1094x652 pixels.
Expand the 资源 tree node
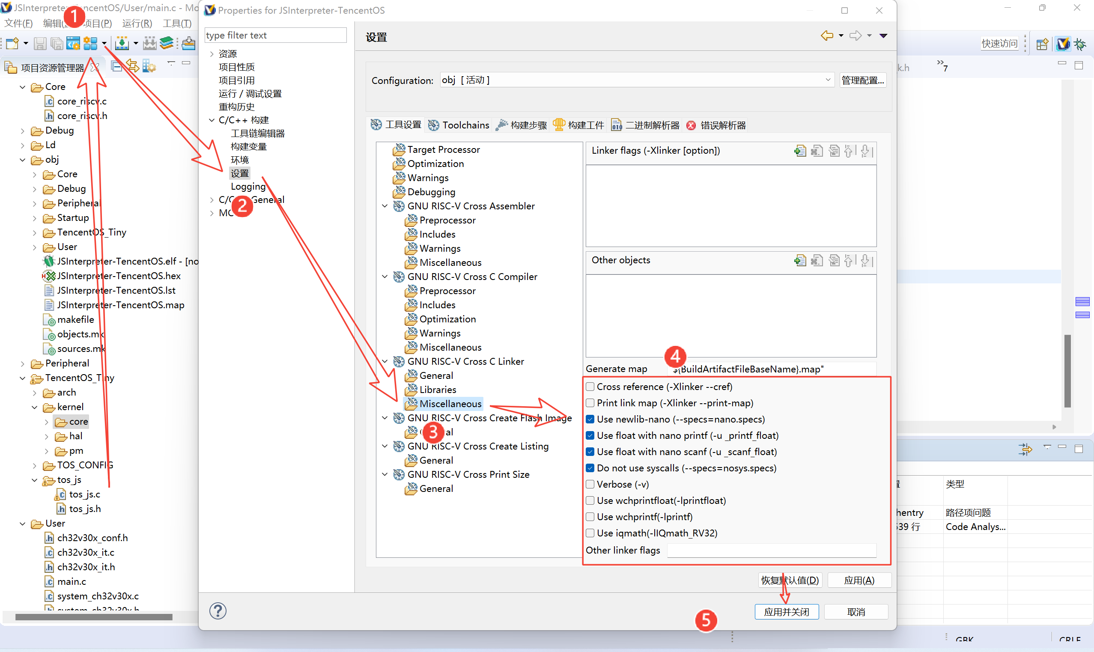coord(212,54)
